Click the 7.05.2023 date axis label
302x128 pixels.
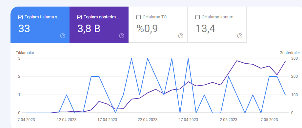pyautogui.click(x=269, y=120)
